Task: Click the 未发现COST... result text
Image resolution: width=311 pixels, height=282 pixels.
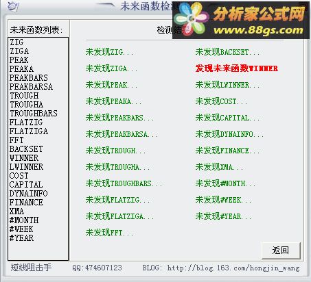Action: tap(222, 101)
